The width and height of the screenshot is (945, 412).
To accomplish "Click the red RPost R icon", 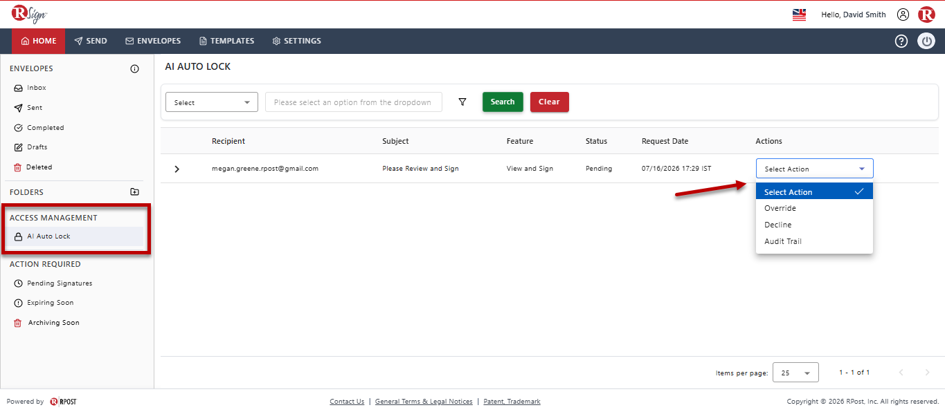I will [926, 15].
